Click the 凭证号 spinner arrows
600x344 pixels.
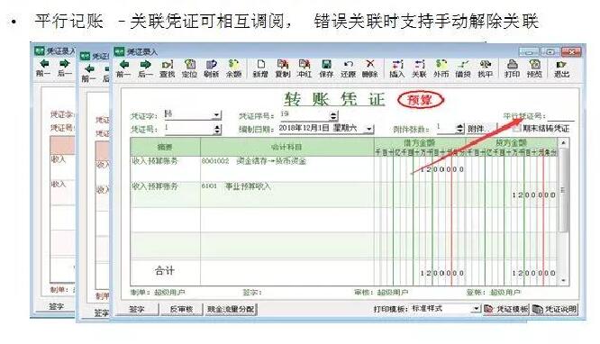[217, 130]
